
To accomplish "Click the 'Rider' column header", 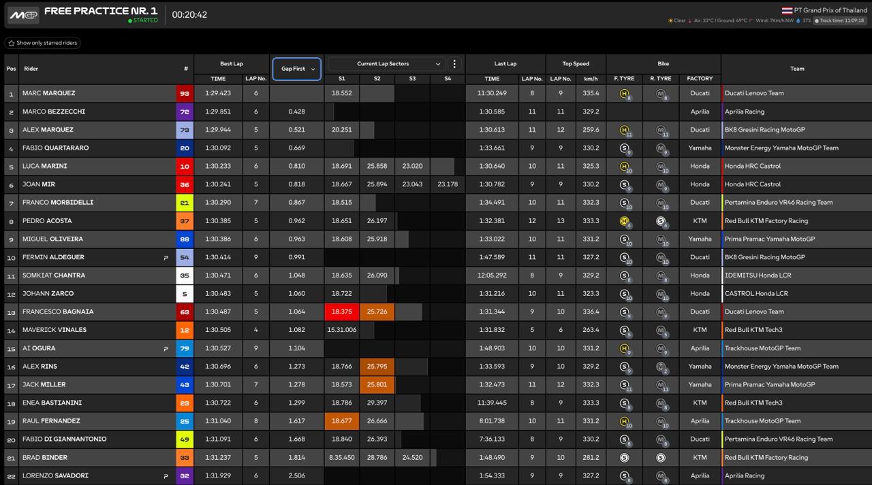I will 31,69.
